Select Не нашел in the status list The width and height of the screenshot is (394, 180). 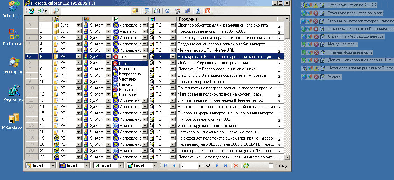pos(130,90)
